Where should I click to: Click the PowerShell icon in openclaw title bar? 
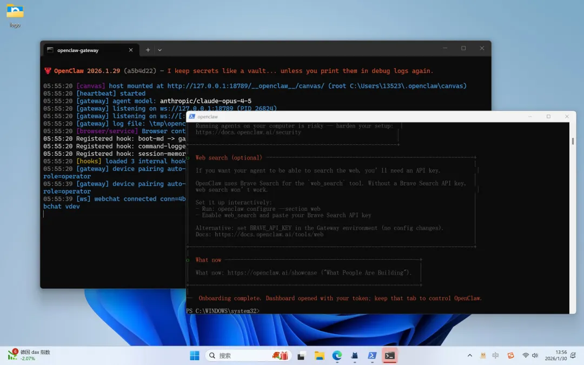pyautogui.click(x=192, y=117)
